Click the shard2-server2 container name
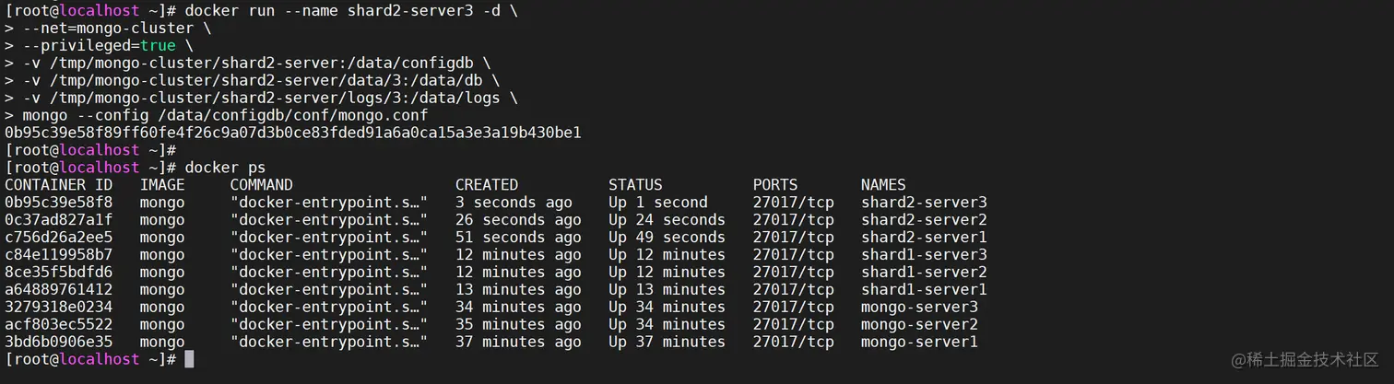 click(x=924, y=219)
